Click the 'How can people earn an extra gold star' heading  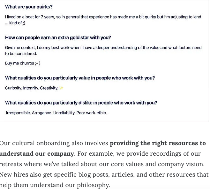(x=58, y=37)
